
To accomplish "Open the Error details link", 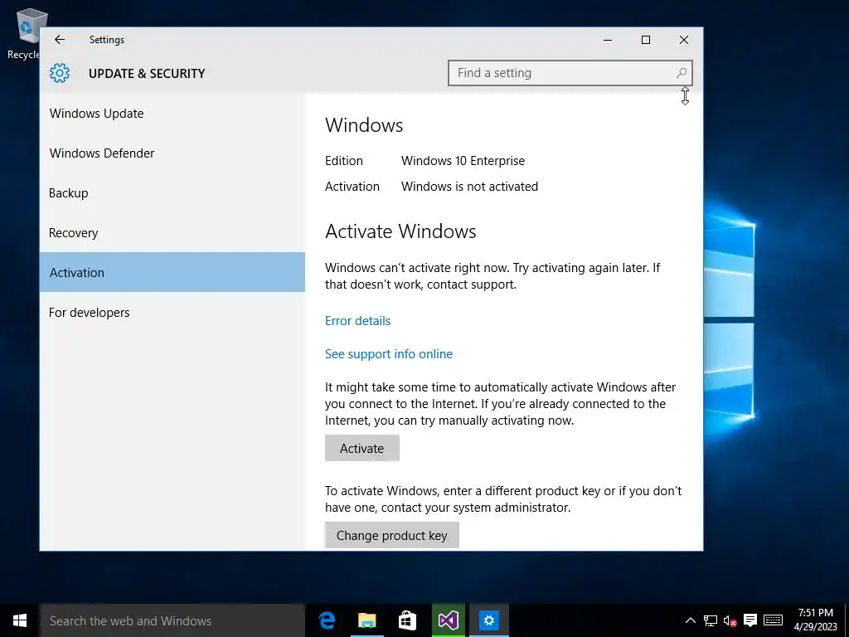I will click(x=357, y=321).
